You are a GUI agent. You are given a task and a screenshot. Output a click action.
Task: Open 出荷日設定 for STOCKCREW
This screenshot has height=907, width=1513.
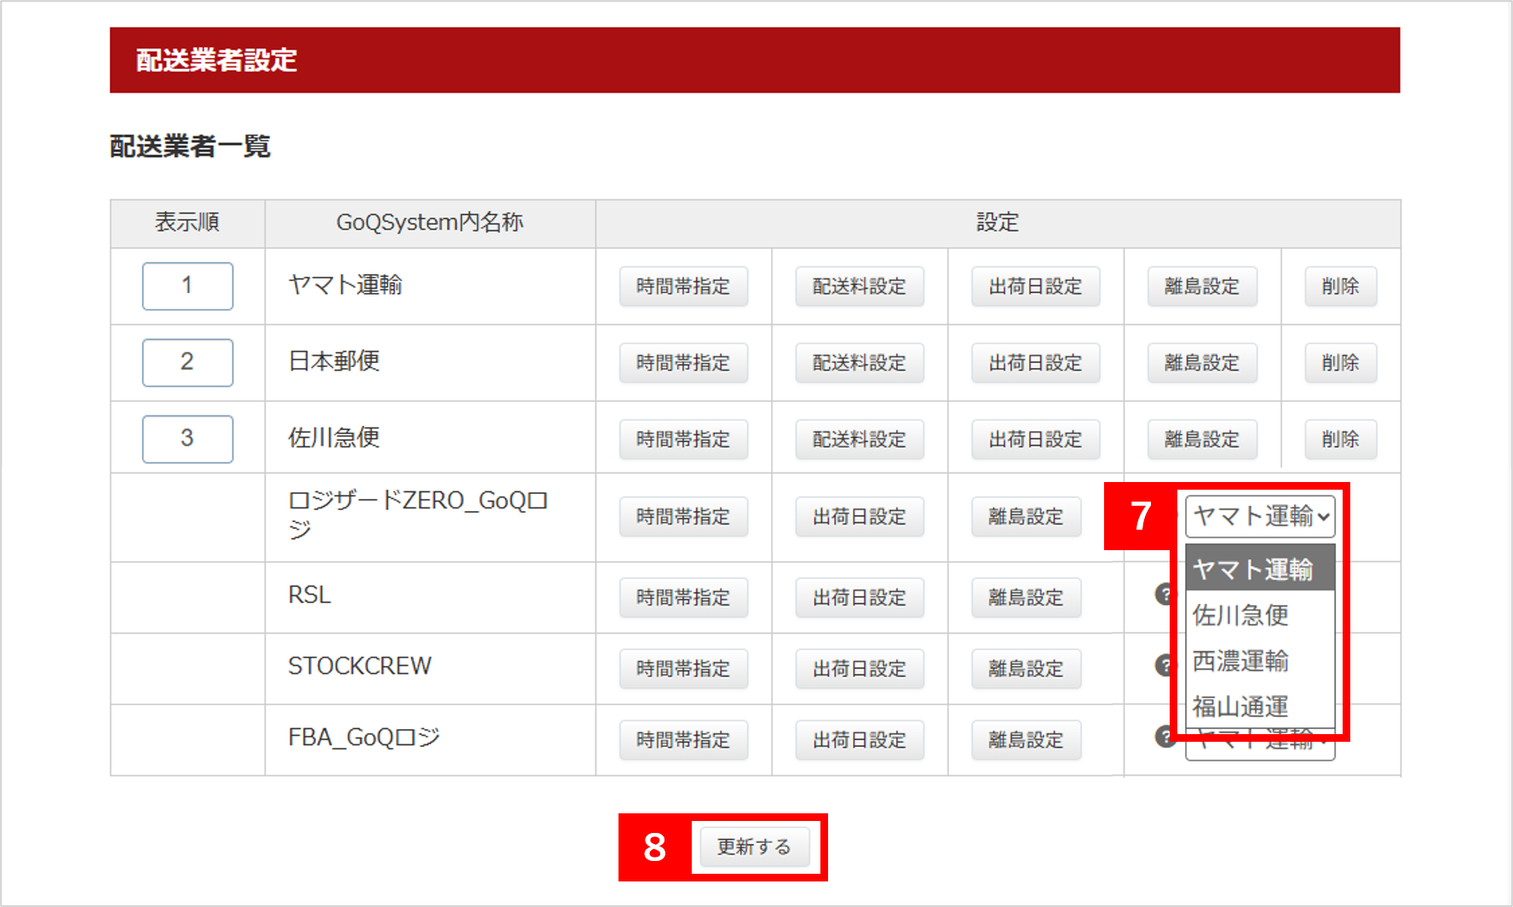[x=859, y=669]
